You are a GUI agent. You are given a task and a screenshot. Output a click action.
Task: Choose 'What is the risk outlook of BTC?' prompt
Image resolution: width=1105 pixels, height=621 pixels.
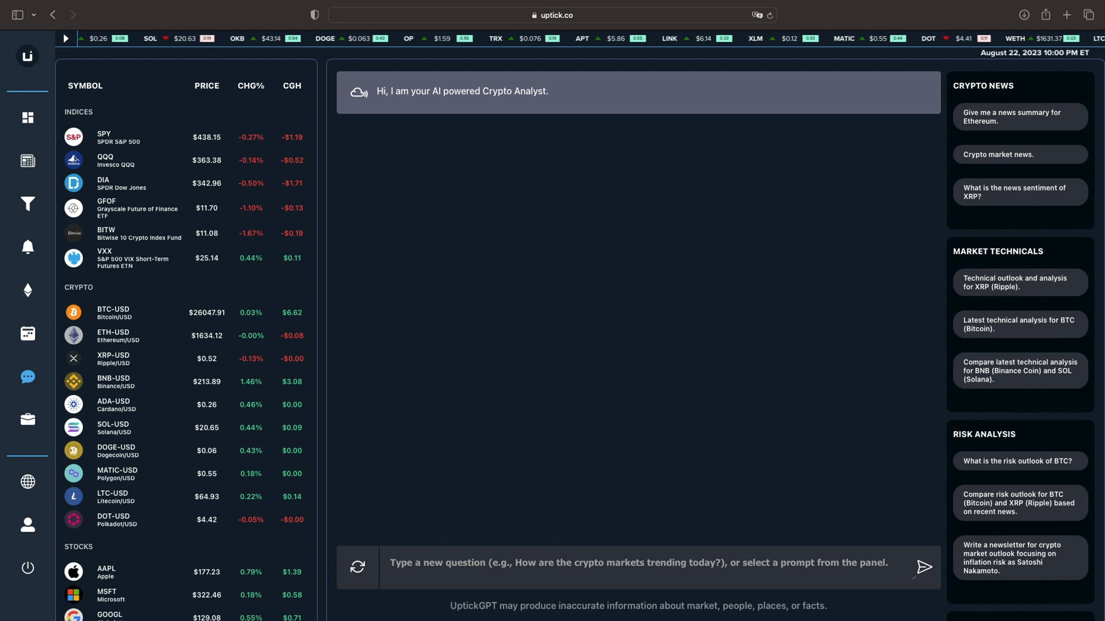click(x=1020, y=461)
